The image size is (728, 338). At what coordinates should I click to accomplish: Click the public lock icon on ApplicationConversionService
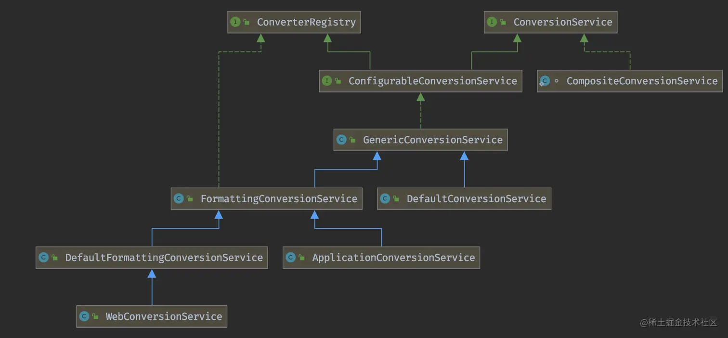tap(301, 258)
